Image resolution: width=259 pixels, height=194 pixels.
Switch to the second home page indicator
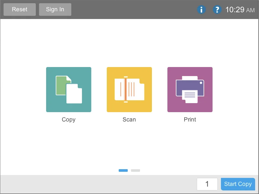click(x=135, y=170)
